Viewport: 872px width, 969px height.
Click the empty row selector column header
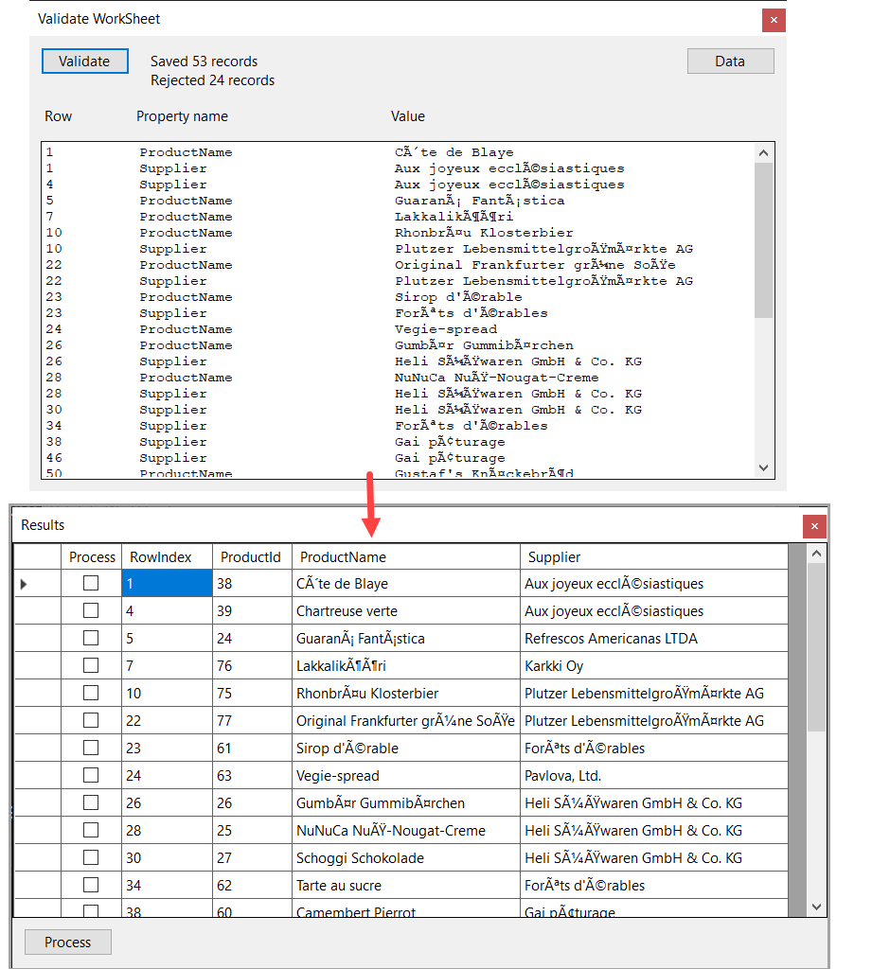36,557
